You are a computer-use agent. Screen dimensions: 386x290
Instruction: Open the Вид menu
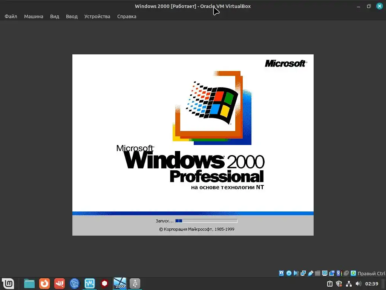pyautogui.click(x=54, y=16)
